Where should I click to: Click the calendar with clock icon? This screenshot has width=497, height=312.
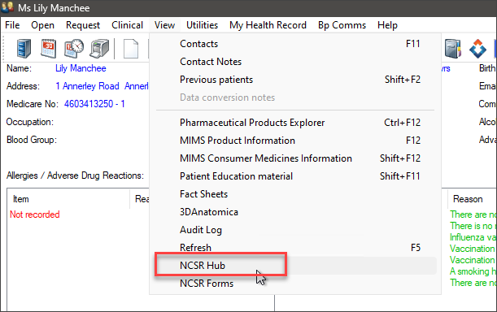[74, 49]
